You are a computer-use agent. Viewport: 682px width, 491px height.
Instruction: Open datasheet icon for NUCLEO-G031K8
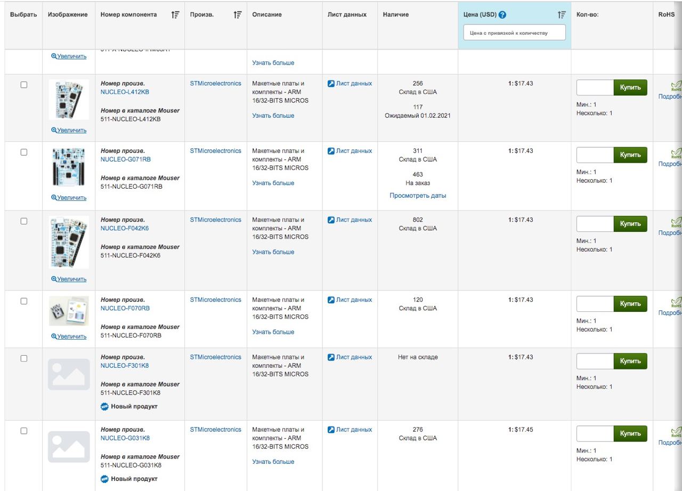tap(331, 430)
